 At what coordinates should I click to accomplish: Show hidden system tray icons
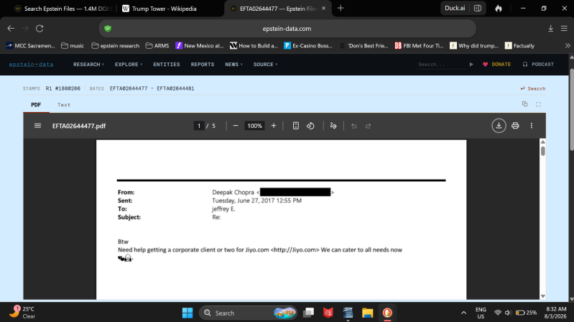pyautogui.click(x=463, y=313)
